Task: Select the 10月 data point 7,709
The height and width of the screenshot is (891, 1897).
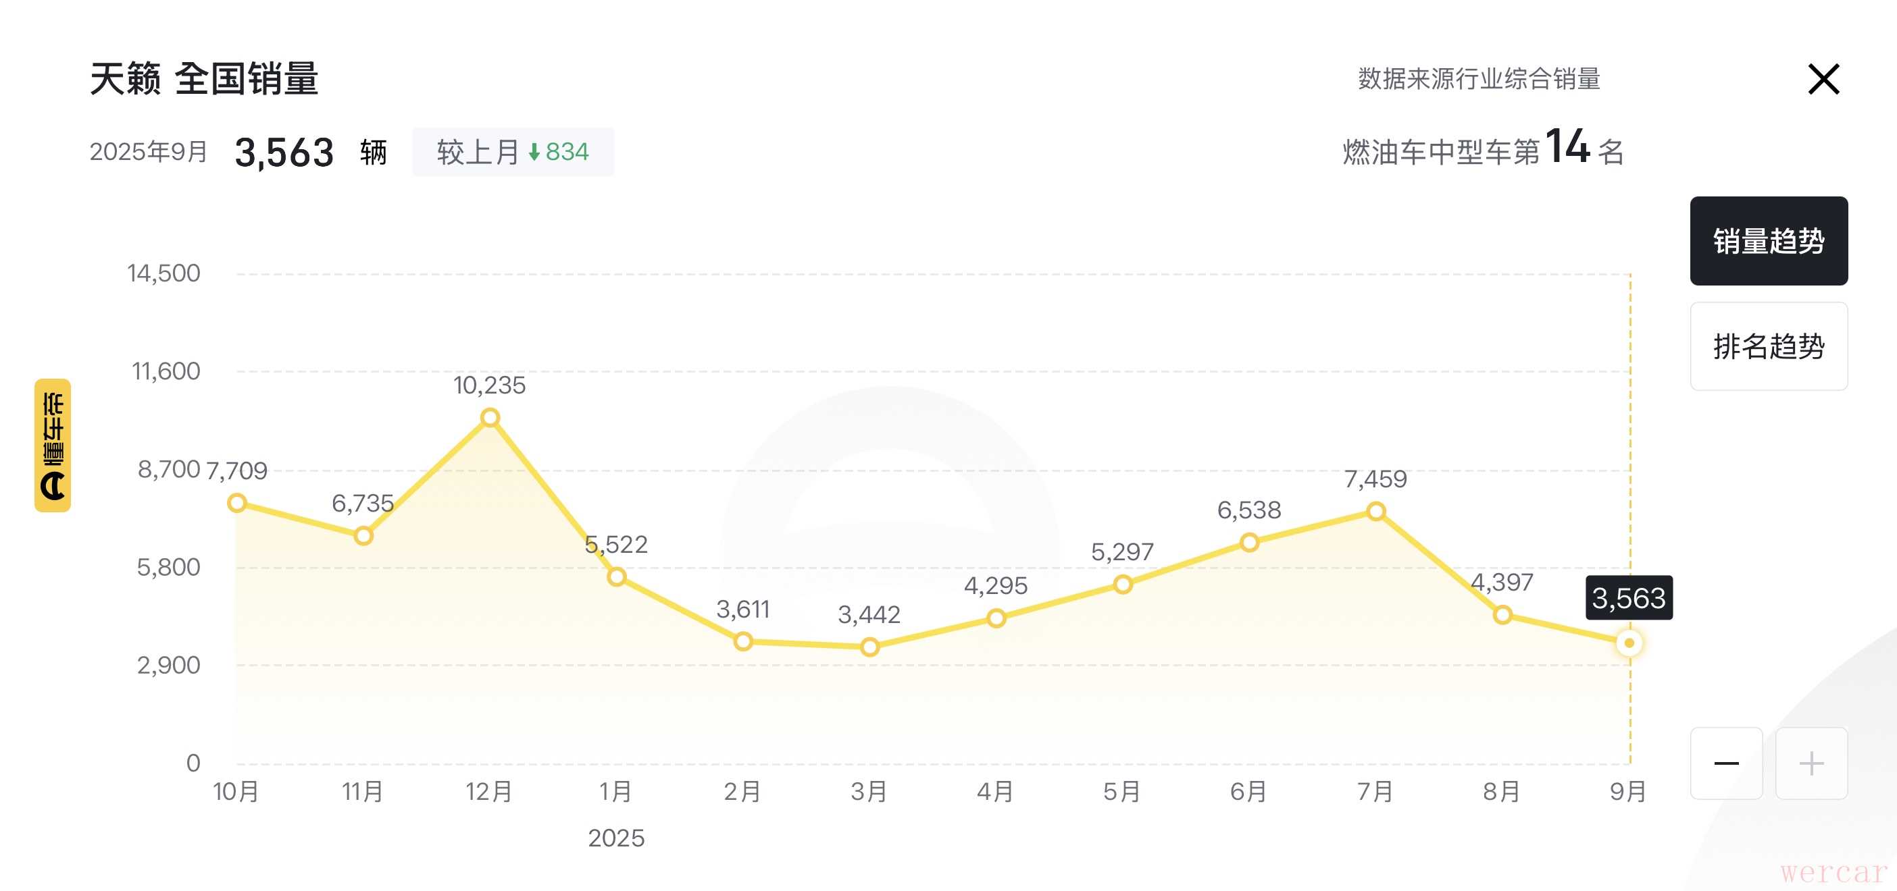Action: point(236,504)
